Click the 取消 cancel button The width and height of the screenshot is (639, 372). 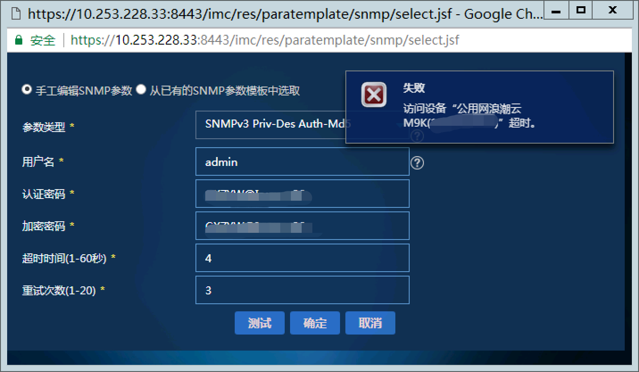point(370,323)
